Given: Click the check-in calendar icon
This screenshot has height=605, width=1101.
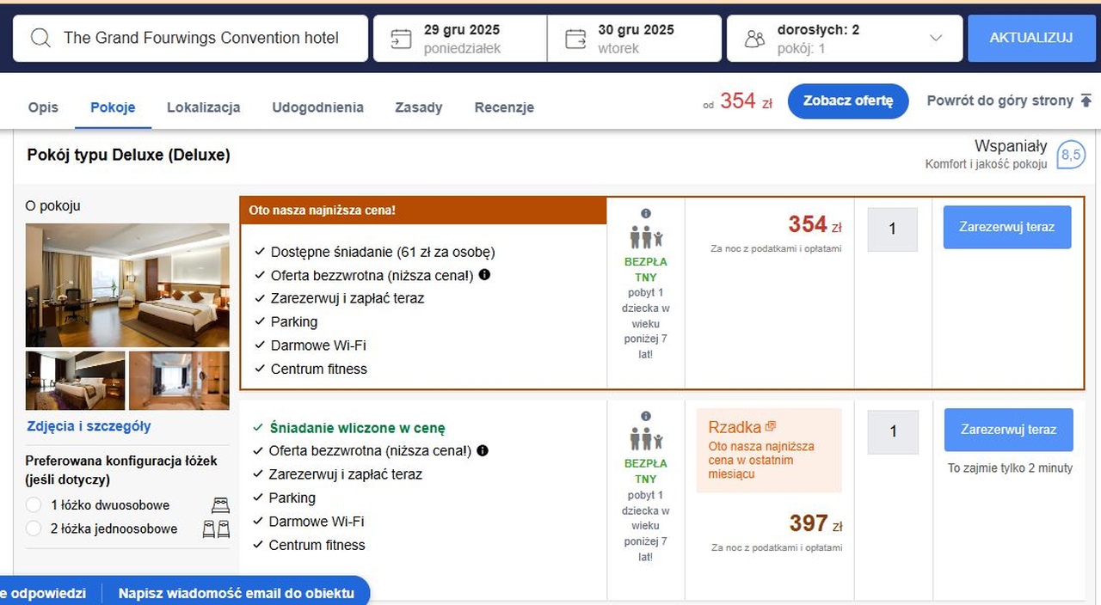Looking at the screenshot, I should 401,39.
